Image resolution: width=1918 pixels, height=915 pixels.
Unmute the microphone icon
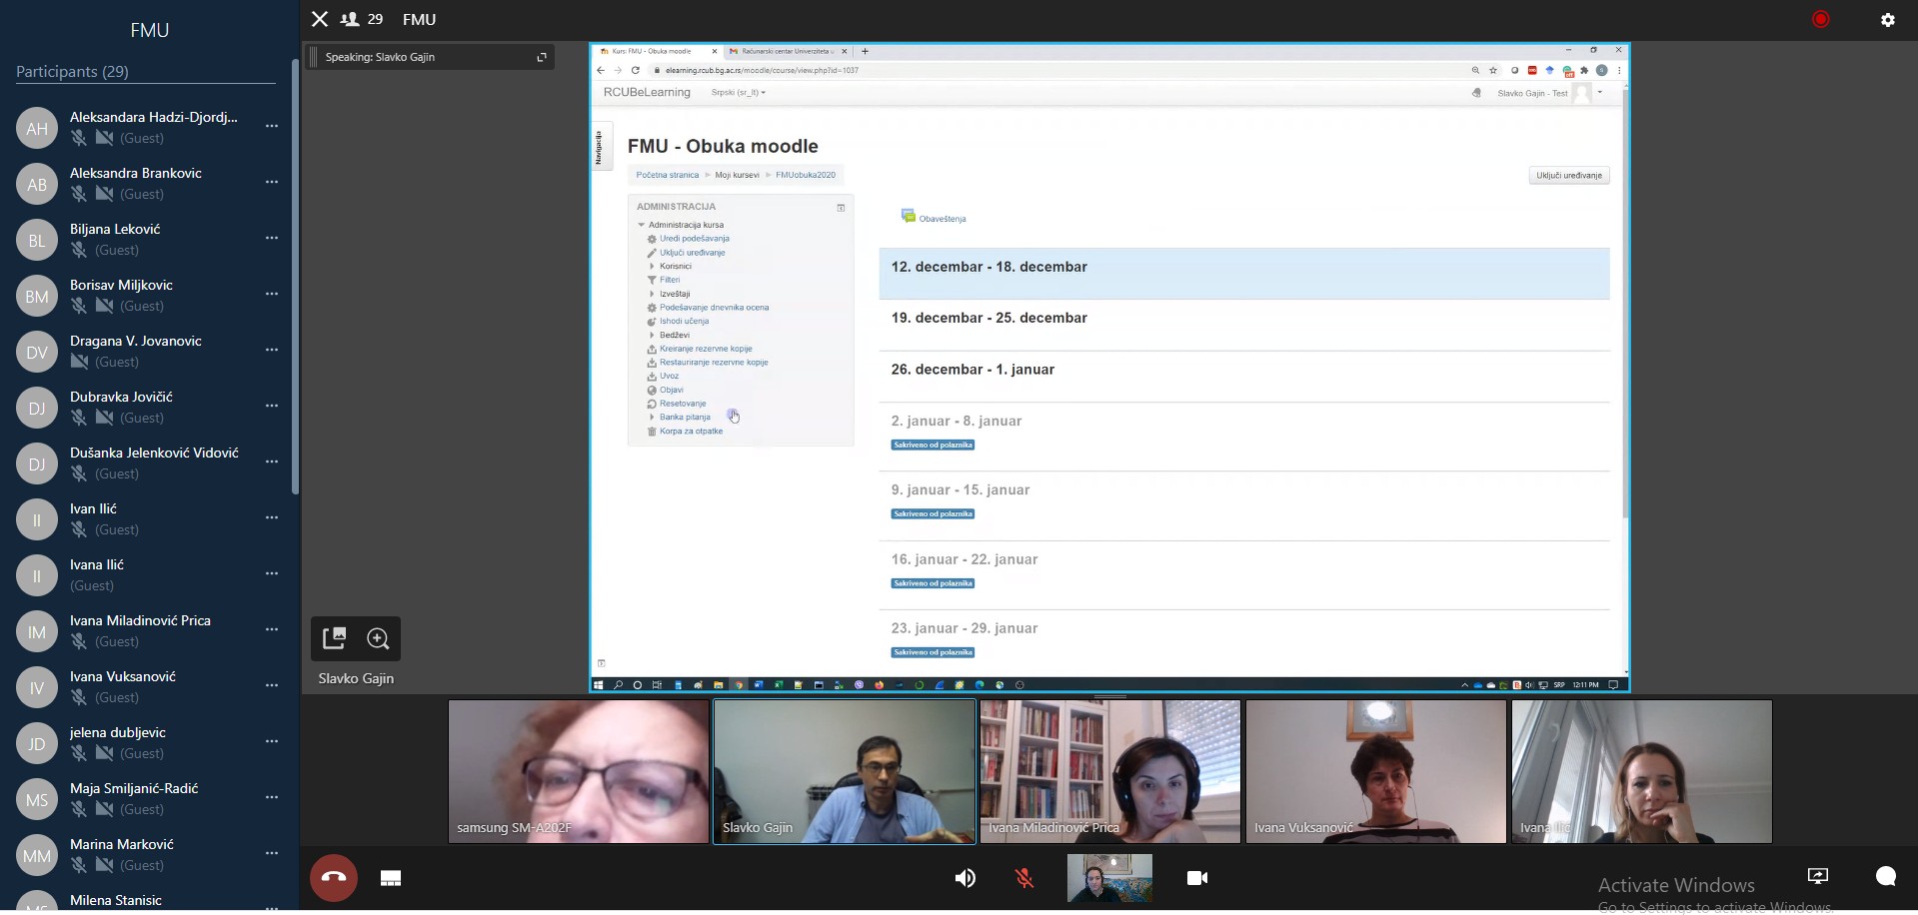[1024, 878]
